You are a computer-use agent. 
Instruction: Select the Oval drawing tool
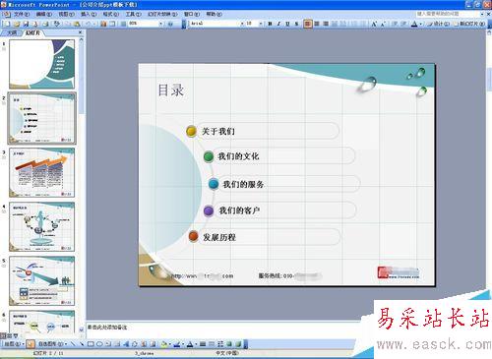[x=99, y=344]
